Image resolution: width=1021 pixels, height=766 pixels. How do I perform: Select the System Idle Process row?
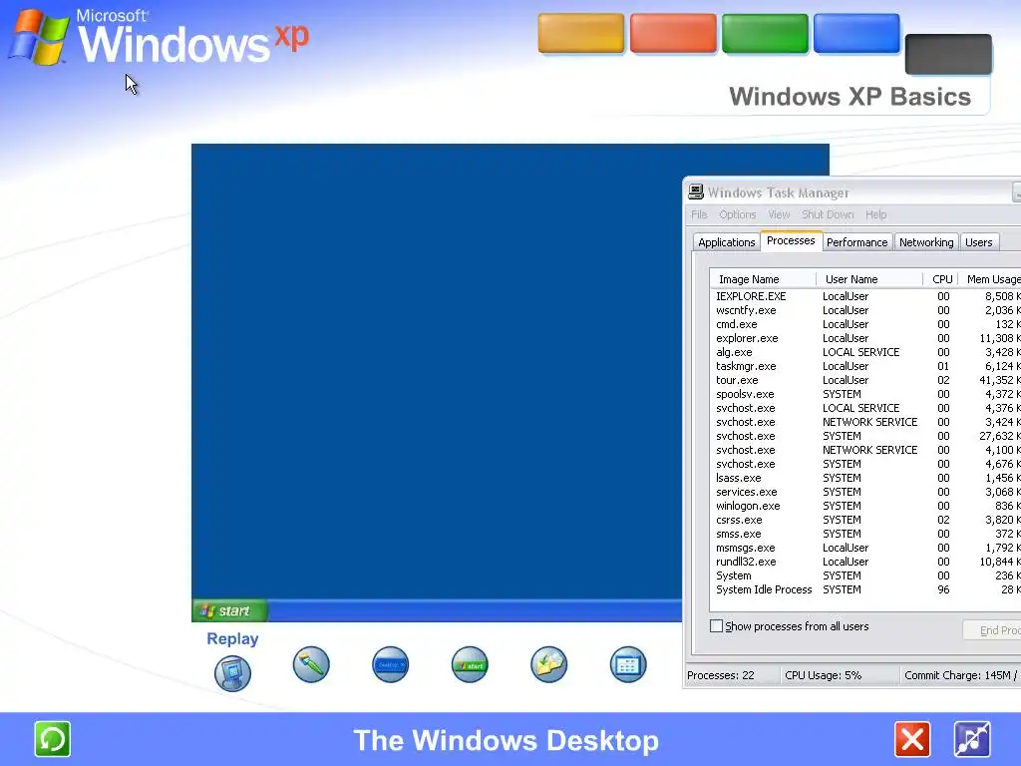tap(865, 589)
